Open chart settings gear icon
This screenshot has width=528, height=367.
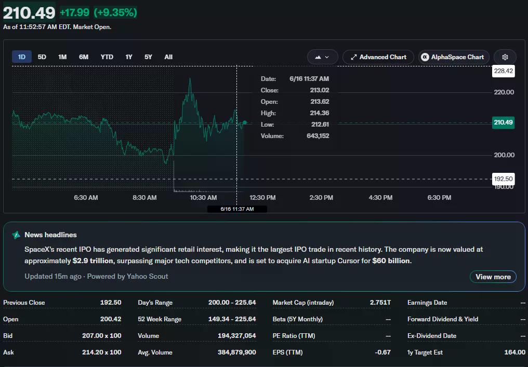tap(505, 57)
